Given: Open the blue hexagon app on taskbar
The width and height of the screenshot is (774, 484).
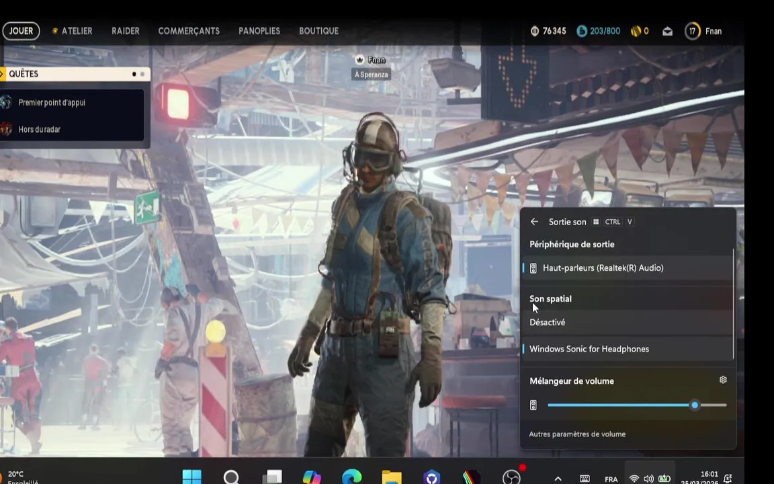Looking at the screenshot, I should [x=431, y=477].
